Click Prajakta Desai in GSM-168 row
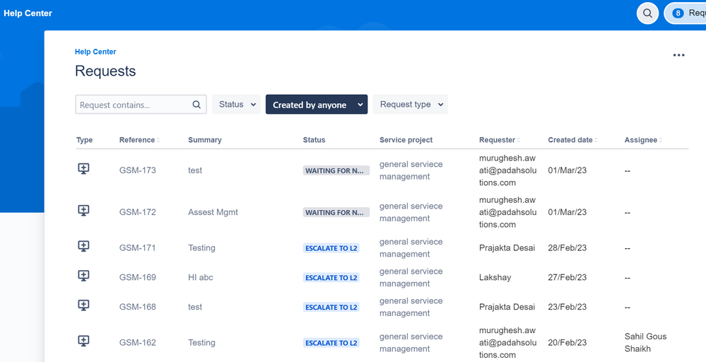Image resolution: width=706 pixels, height=362 pixels. point(507,307)
